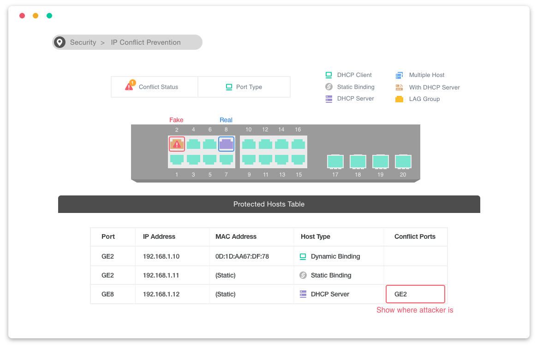Click IP Conflict Prevention breadcrumb item
Screen dimensions: 543x354
coord(146,42)
